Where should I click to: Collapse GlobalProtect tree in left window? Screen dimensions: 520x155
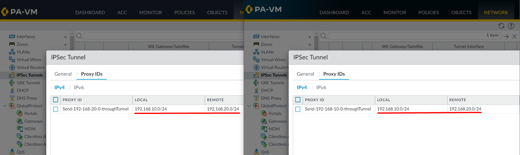pyautogui.click(x=4, y=106)
